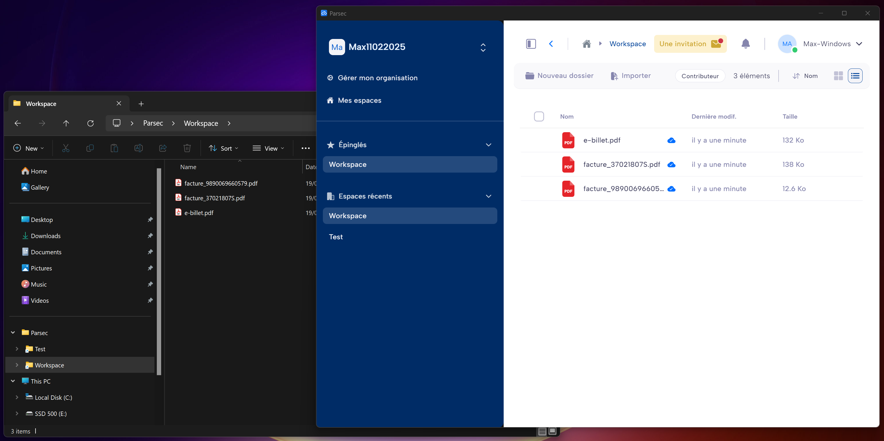Select facture_9890069660579.pdf in Explorer
The width and height of the screenshot is (884, 441).
(x=221, y=184)
